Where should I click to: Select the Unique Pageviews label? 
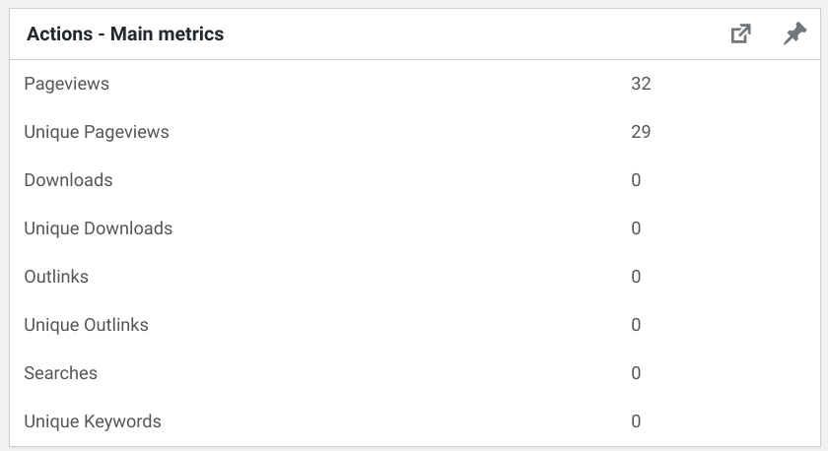pos(97,132)
